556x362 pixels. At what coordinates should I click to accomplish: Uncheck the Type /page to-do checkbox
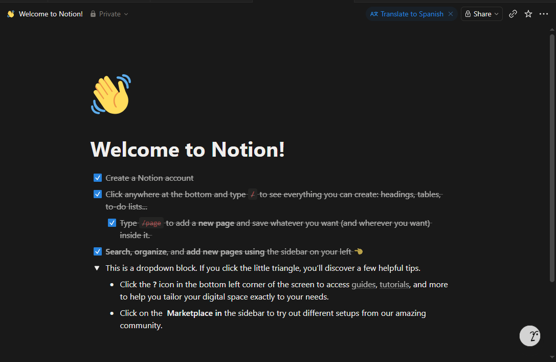(x=112, y=223)
